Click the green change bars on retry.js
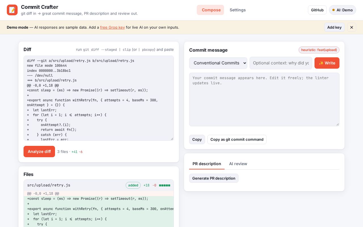363x227 pixels. 164,185
